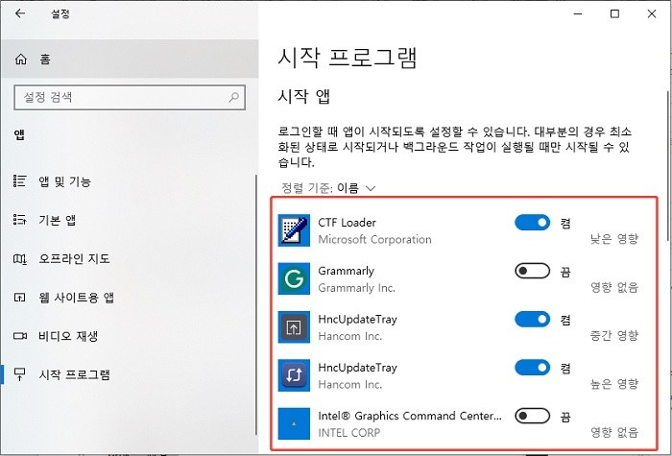Viewport: 672px width, 456px height.
Task: Click the Intel Graphics Command Center icon
Action: click(x=294, y=423)
